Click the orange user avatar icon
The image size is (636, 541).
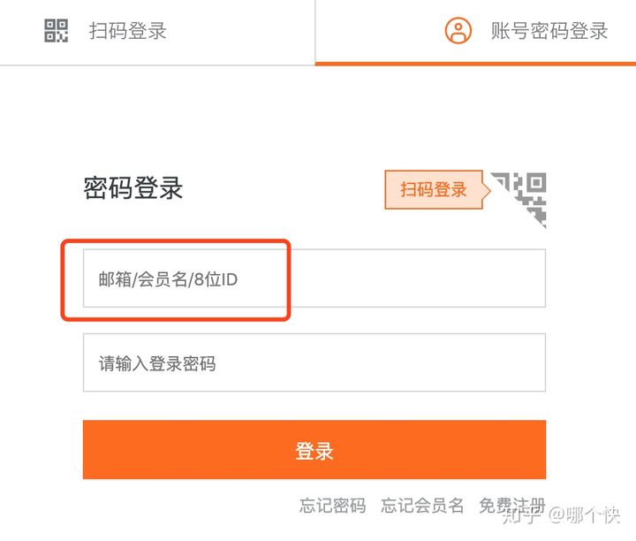pyautogui.click(x=458, y=30)
